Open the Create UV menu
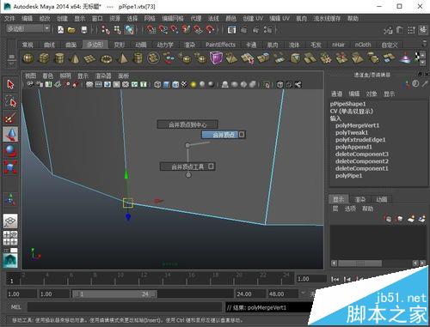 tap(253, 19)
